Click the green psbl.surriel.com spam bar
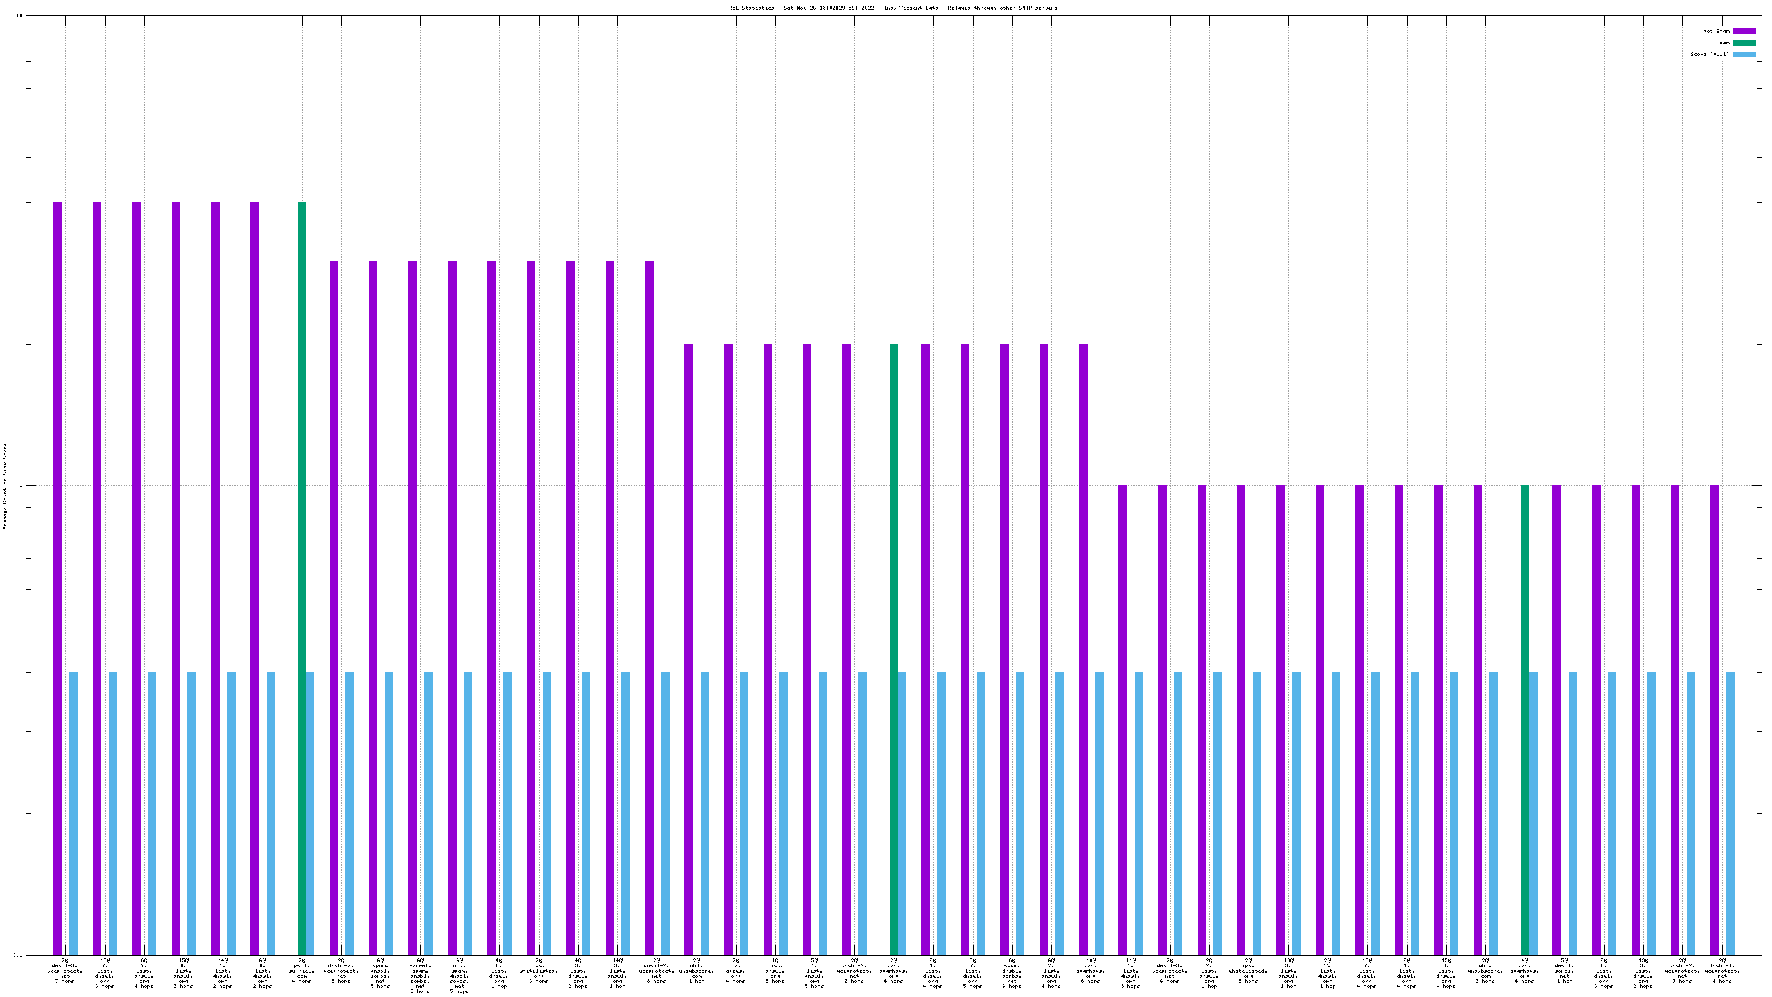This screenshot has width=1772, height=997. point(302,578)
